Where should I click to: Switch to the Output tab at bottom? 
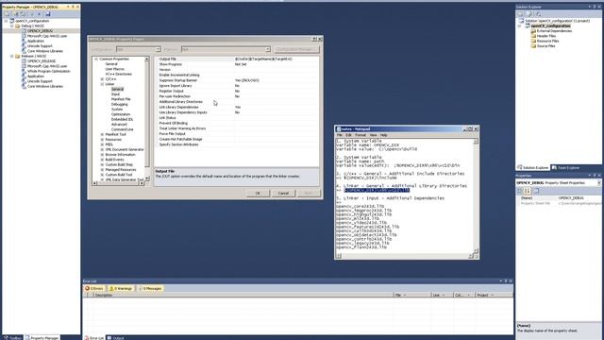(115, 338)
